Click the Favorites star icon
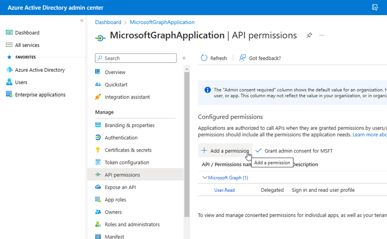387x239 pixels. pos(10,57)
